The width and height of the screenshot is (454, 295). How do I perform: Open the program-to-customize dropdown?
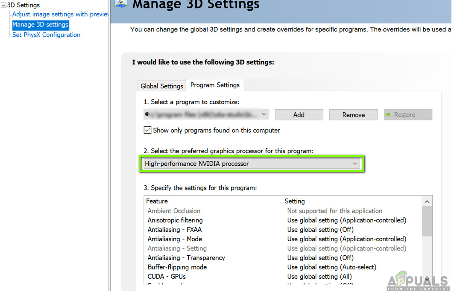264,114
